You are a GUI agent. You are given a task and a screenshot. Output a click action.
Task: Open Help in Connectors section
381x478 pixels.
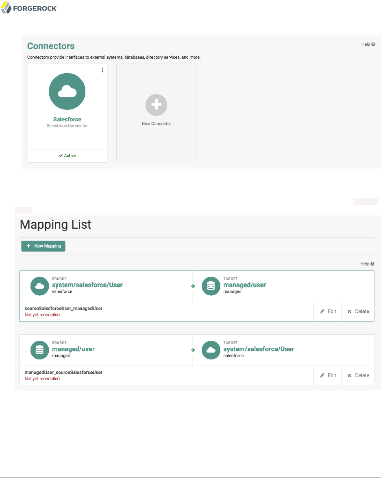click(368, 44)
